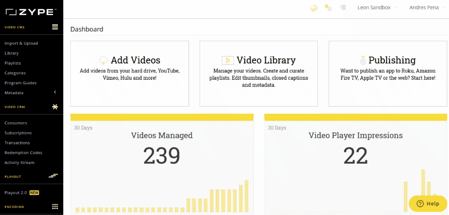Click the Add Videos description text
The image size is (449, 215).
point(130,74)
